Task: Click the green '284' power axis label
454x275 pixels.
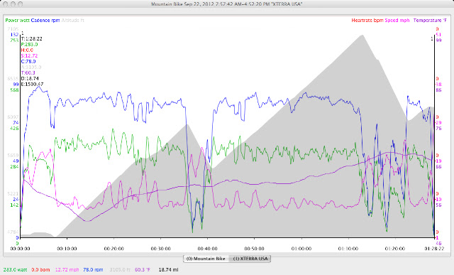Action: click(14, 166)
